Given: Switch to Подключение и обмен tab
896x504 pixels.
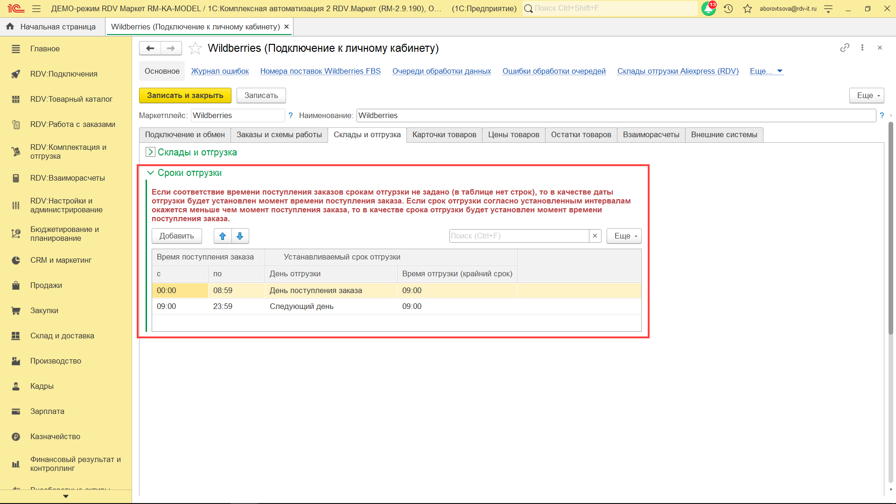Looking at the screenshot, I should click(x=185, y=135).
